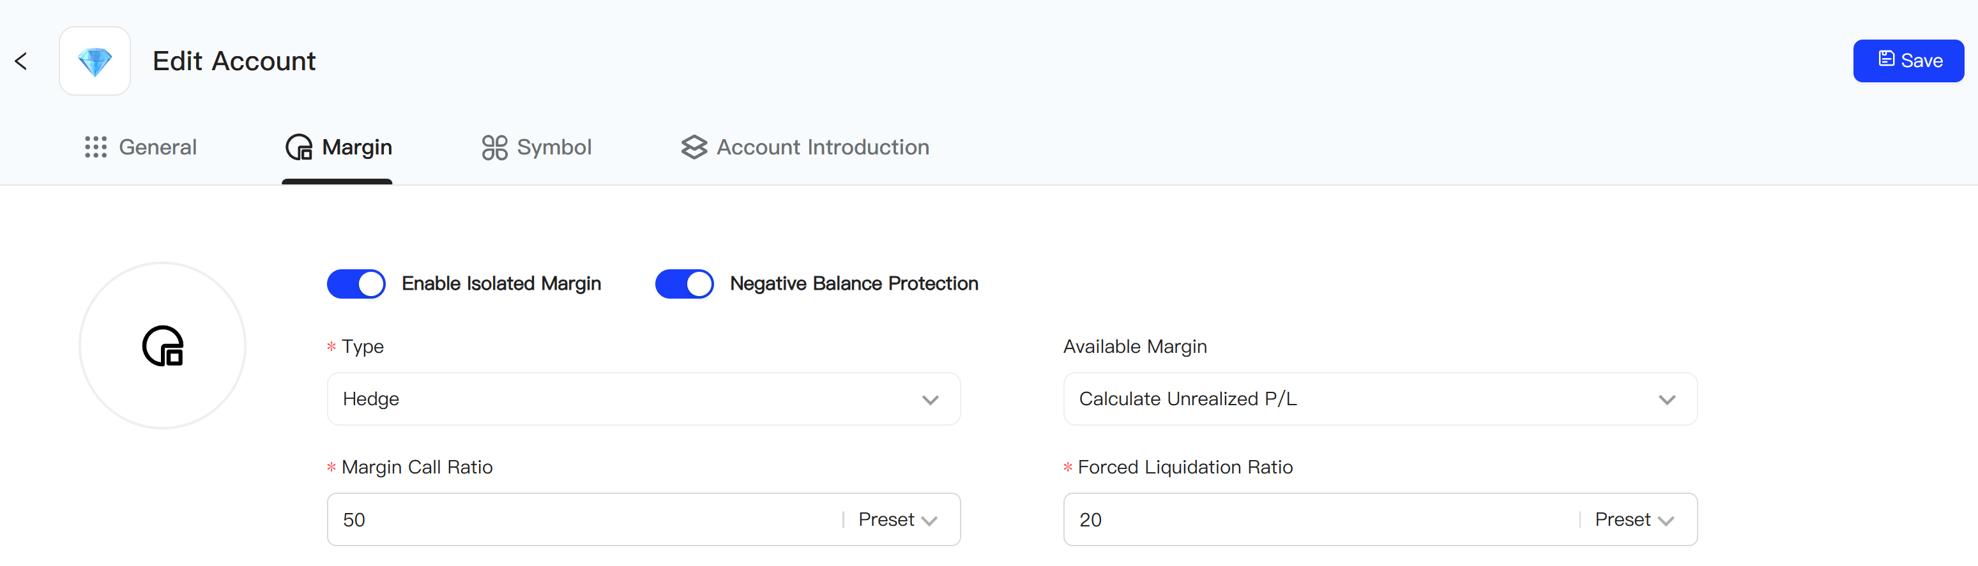This screenshot has height=566, width=1978.
Task: Click the Symbol tab icon
Action: pos(494,147)
